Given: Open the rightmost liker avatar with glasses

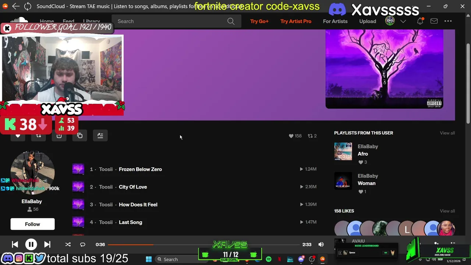Looking at the screenshot, I should click(x=447, y=229).
